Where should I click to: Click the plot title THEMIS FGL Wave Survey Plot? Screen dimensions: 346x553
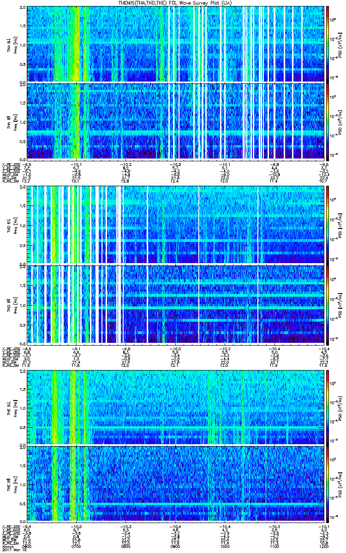point(176,3)
